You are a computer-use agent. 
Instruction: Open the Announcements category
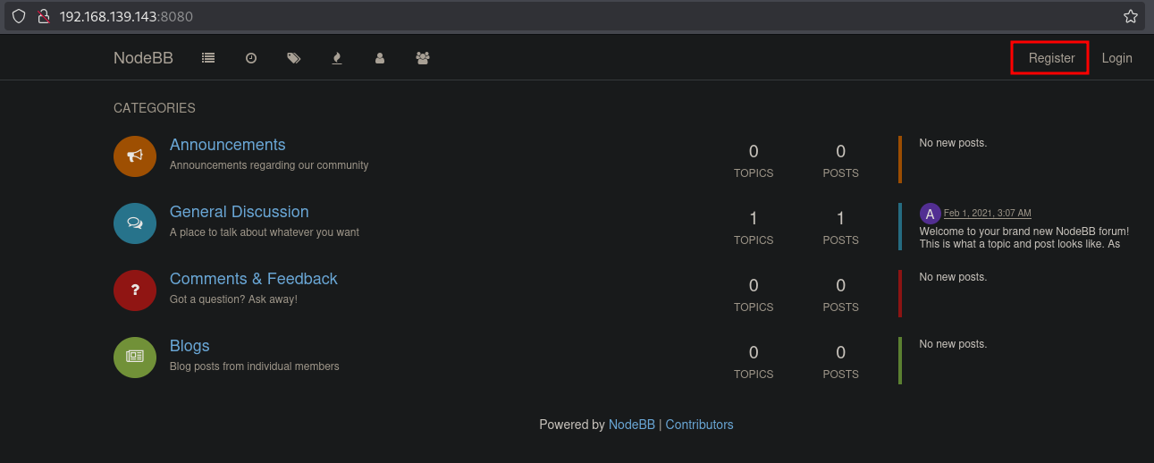(x=228, y=145)
